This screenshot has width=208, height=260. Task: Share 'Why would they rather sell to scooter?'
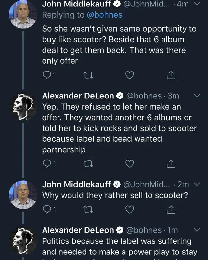171,210
